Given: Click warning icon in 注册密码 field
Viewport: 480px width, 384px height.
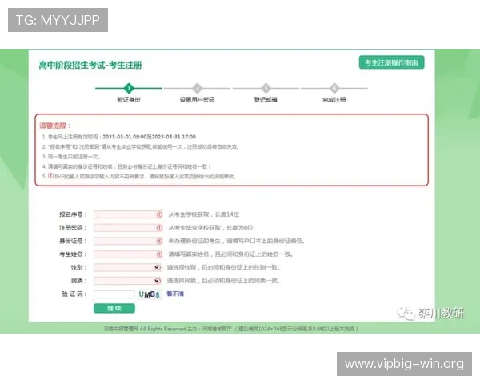Looking at the screenshot, I should point(159,228).
